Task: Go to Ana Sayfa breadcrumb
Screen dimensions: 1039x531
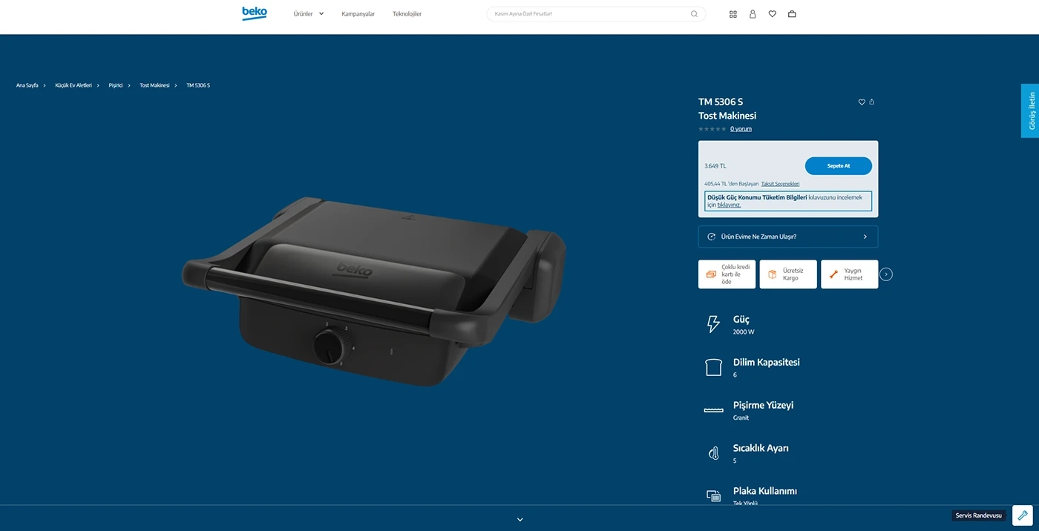Action: click(27, 85)
